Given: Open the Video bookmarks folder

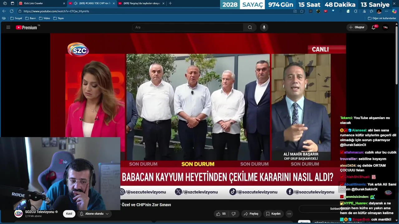Looking at the screenshot, I should [x=45, y=18].
